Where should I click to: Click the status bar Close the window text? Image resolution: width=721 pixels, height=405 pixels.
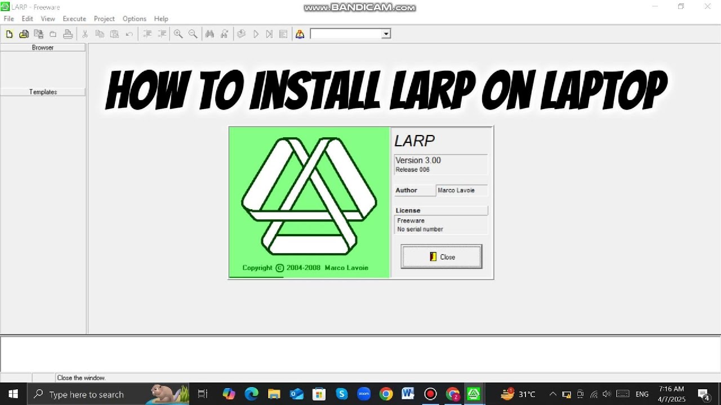point(81,378)
